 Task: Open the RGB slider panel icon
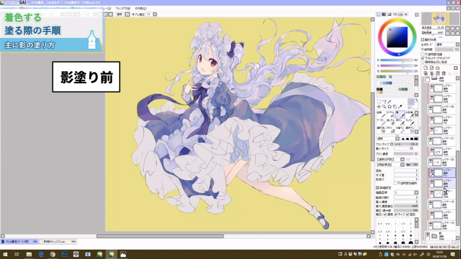[384, 14]
